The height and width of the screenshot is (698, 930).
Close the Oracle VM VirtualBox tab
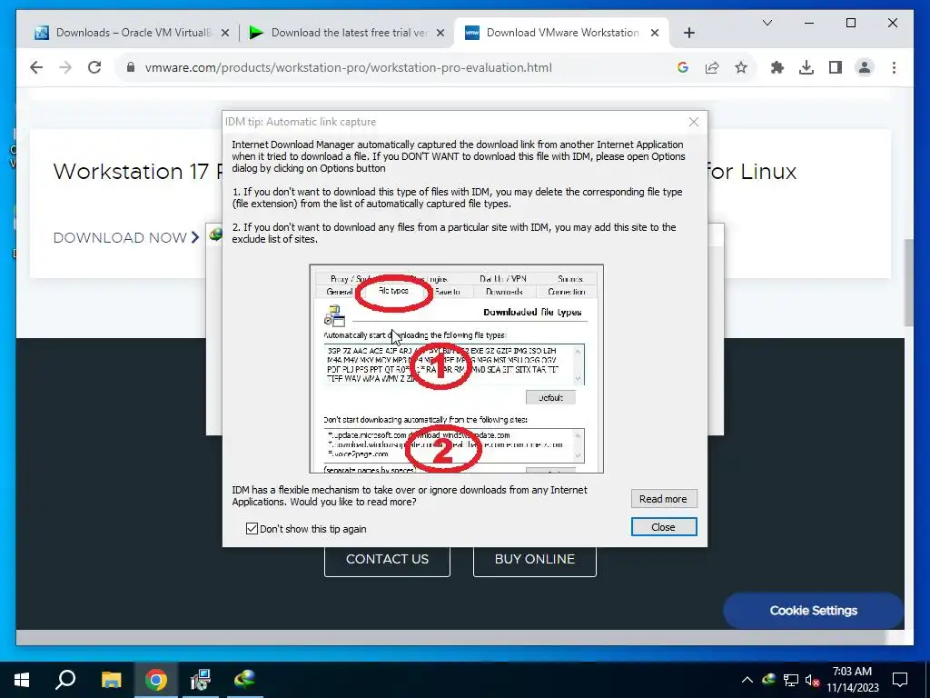(x=225, y=34)
